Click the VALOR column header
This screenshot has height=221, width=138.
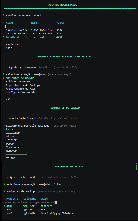[44, 199]
